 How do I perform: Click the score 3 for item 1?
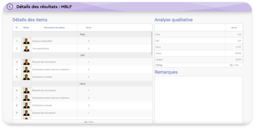click(x=89, y=41)
